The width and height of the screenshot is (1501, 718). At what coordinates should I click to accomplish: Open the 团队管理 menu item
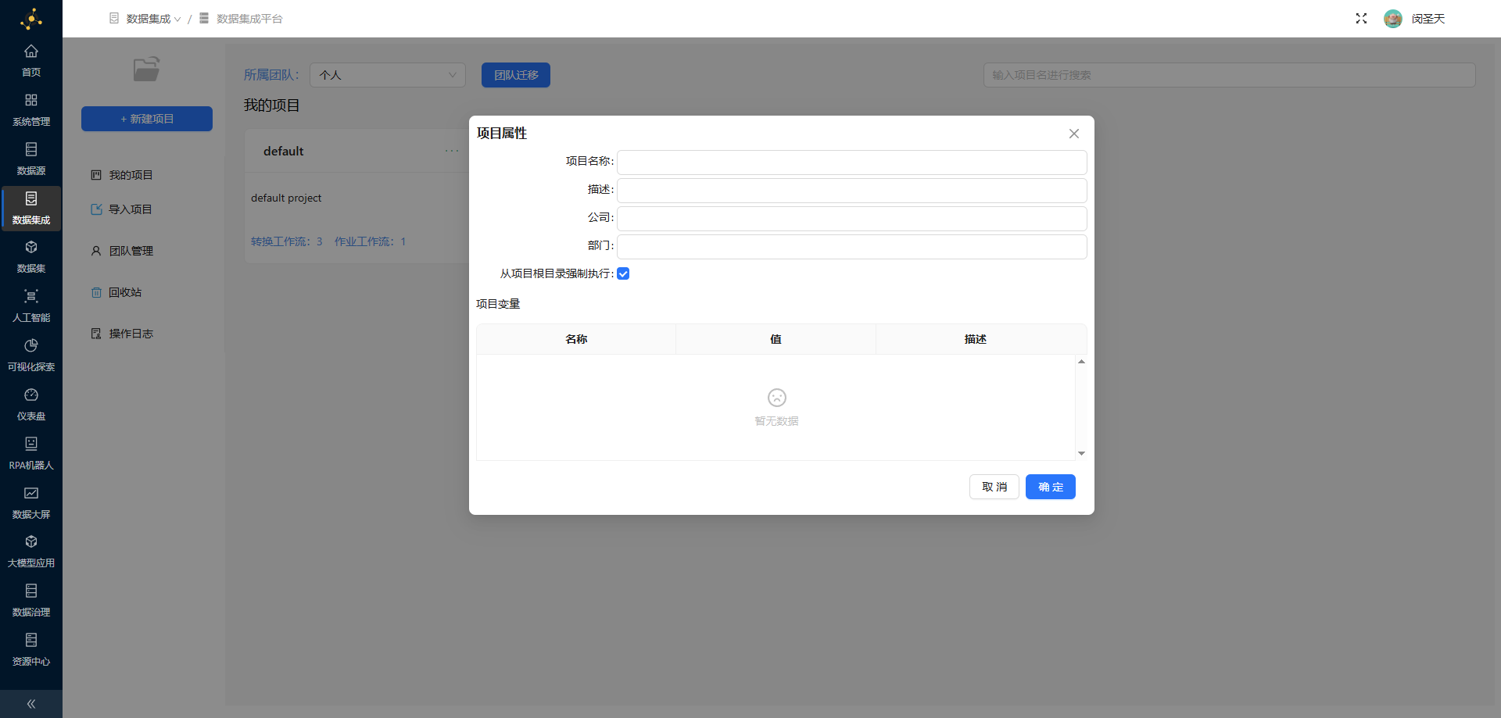point(131,251)
